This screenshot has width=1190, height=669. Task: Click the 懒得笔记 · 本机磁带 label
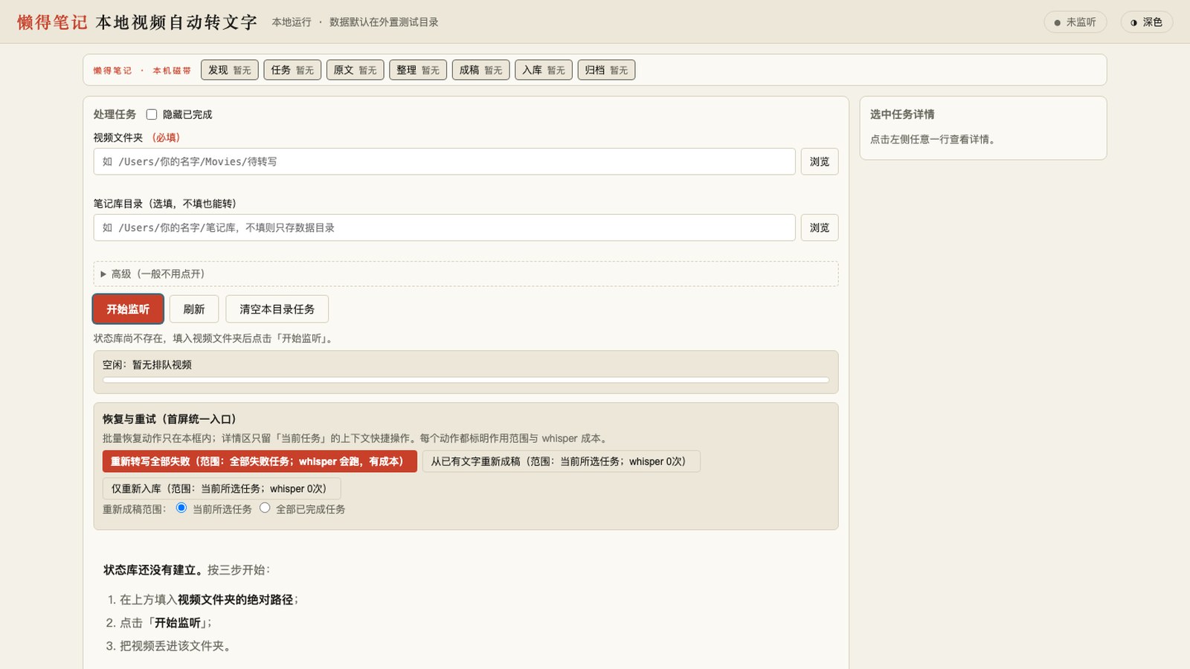point(142,71)
